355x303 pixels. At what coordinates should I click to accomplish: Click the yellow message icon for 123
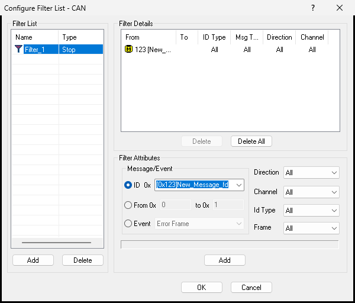pyautogui.click(x=128, y=49)
